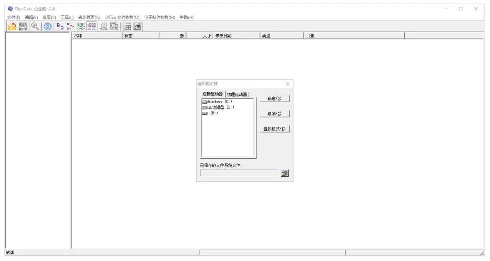Viewport: 490px width, 261px height.
Task: Click the floppy disk save icon
Action: tap(23, 27)
